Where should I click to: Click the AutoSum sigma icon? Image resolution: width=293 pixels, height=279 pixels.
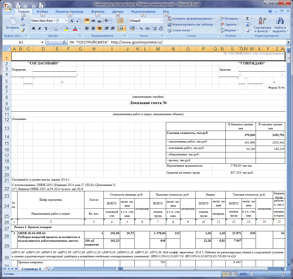(247, 19)
